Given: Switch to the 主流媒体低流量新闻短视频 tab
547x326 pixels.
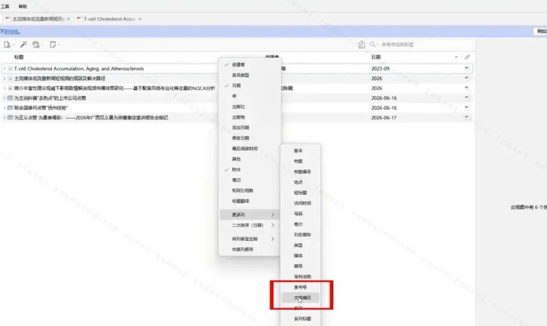Looking at the screenshot, I should point(38,19).
